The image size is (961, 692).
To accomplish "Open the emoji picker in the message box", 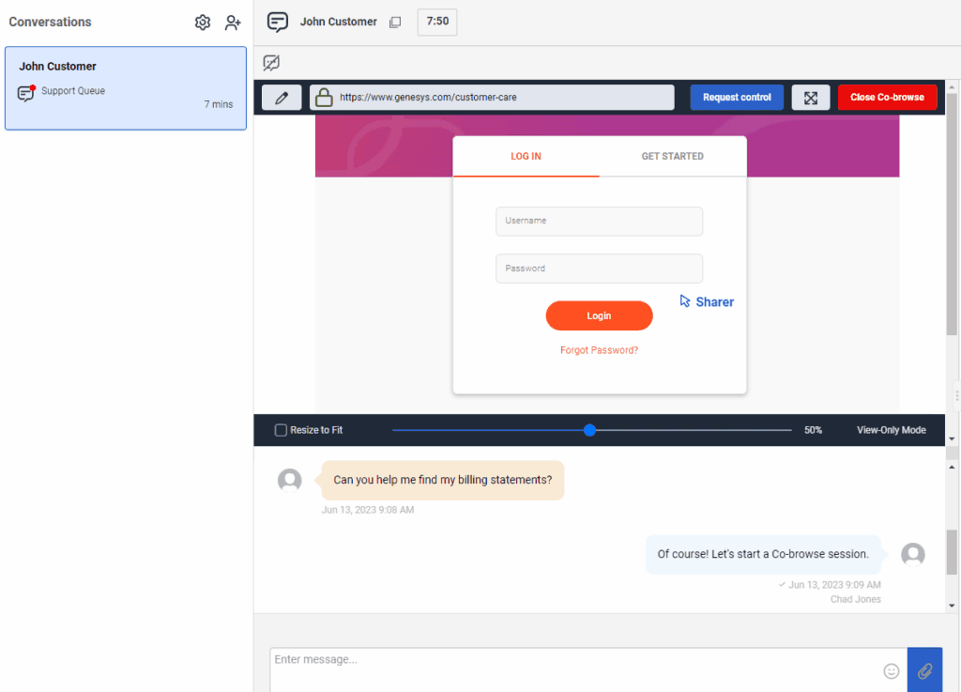I will click(x=891, y=670).
